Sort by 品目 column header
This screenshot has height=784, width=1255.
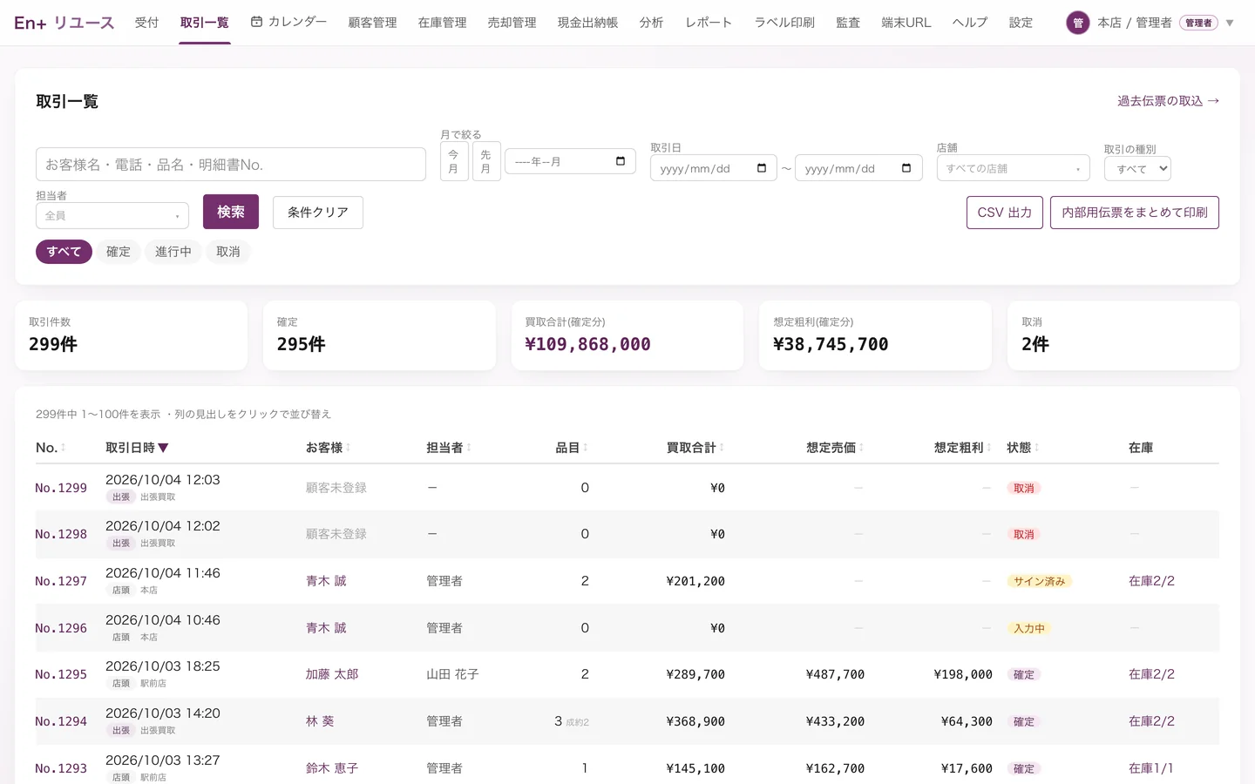pyautogui.click(x=572, y=448)
